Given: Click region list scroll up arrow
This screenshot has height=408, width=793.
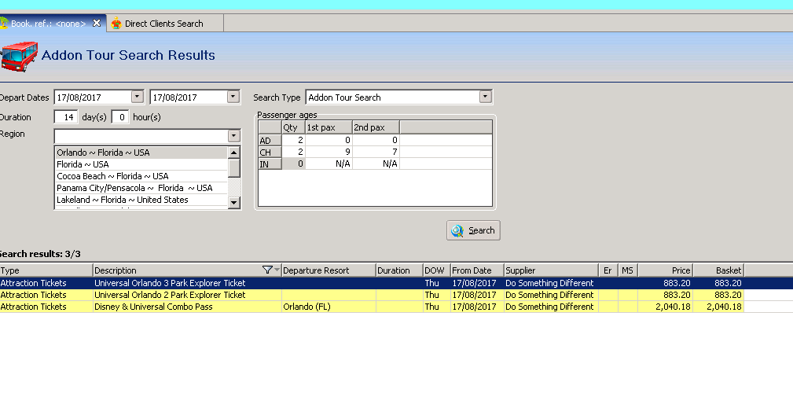Looking at the screenshot, I should (233, 153).
